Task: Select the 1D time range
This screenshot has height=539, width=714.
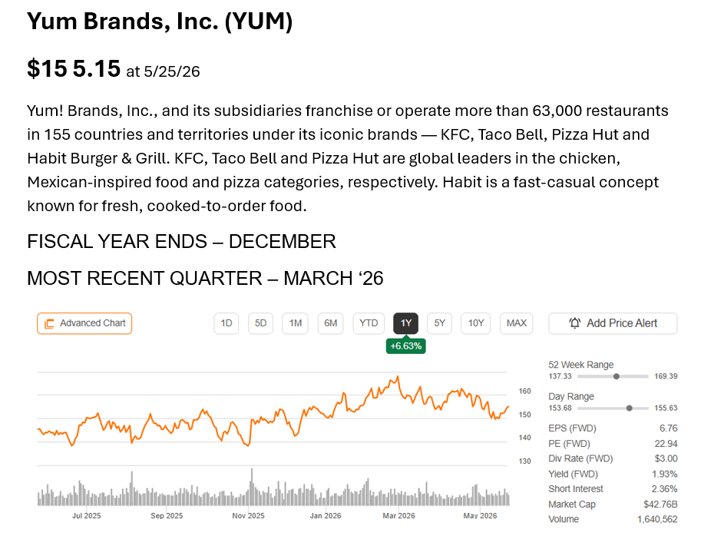Action: [226, 323]
